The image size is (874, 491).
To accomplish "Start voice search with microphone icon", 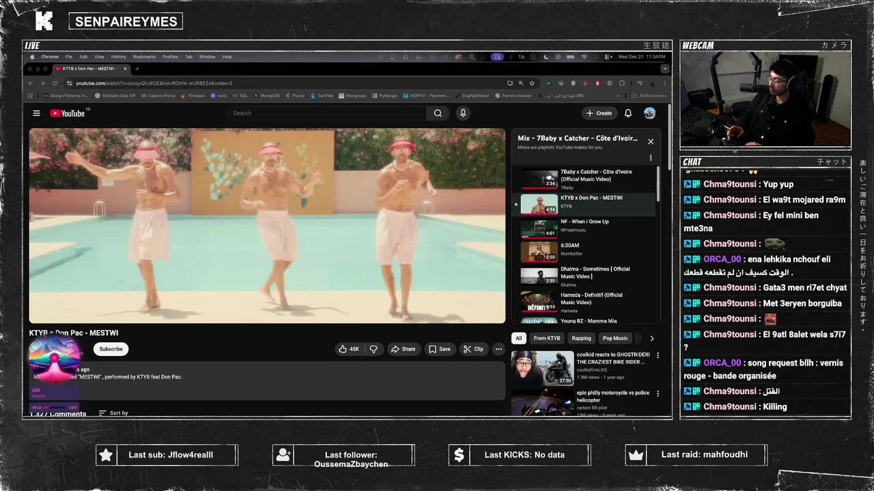I will (x=463, y=113).
